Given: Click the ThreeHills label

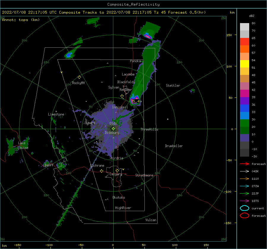Looking at the screenshot, I should (x=149, y=129).
